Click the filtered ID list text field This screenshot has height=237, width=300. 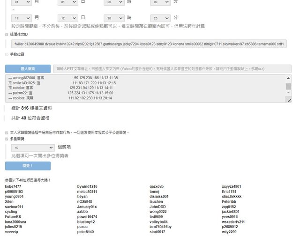(149, 44)
